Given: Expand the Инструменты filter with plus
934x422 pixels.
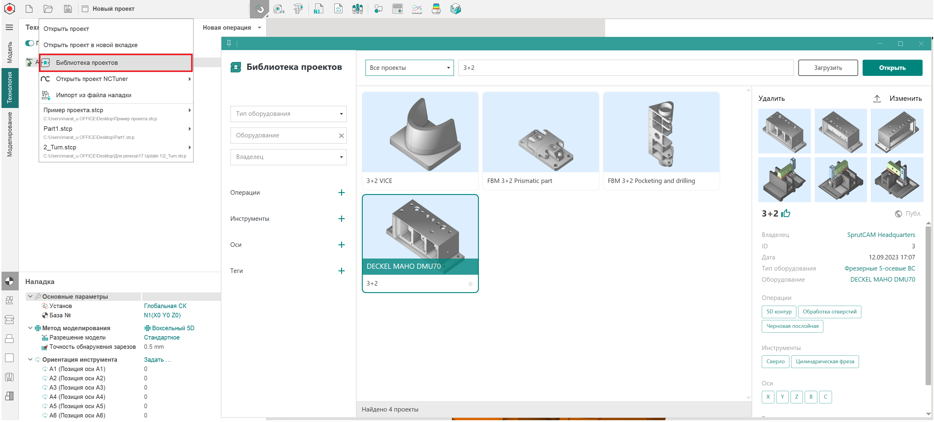Looking at the screenshot, I should [341, 219].
